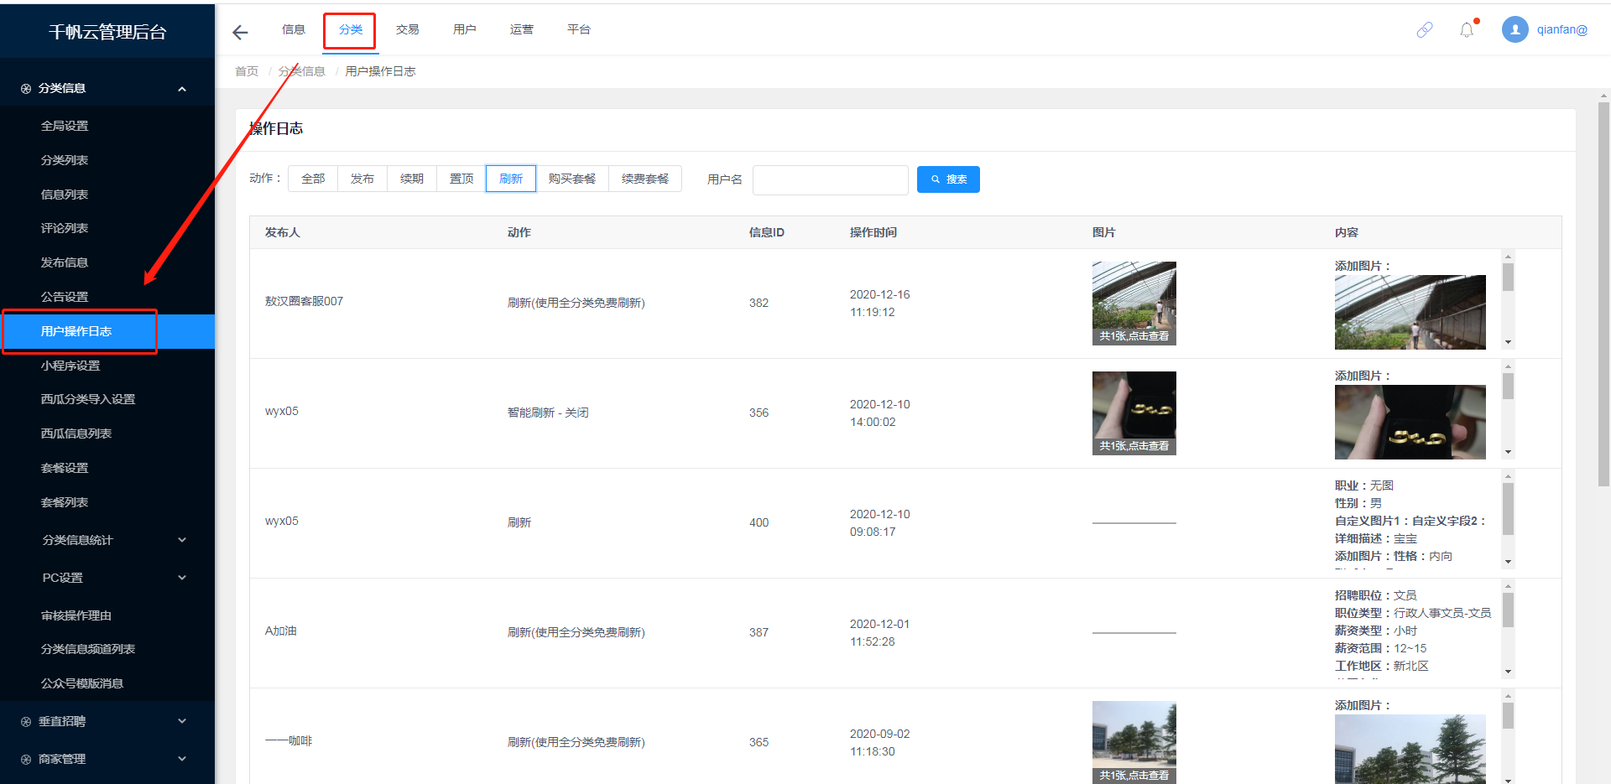This screenshot has height=784, width=1611.
Task: Click ring image in info 356 content cell
Action: (1410, 423)
